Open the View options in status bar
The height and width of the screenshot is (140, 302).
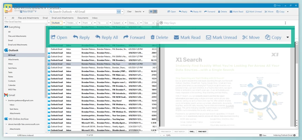pos(263,135)
